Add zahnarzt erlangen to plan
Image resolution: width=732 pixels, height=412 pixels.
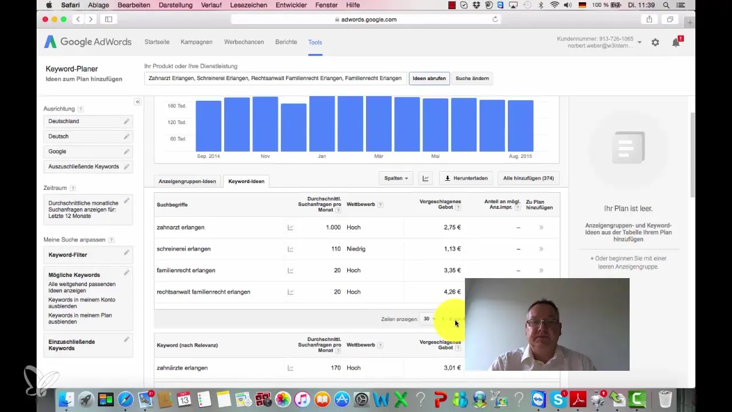[541, 228]
